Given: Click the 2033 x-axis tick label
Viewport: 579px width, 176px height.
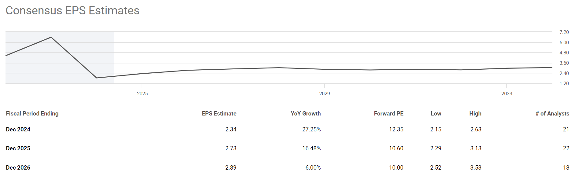Looking at the screenshot, I should pos(507,94).
